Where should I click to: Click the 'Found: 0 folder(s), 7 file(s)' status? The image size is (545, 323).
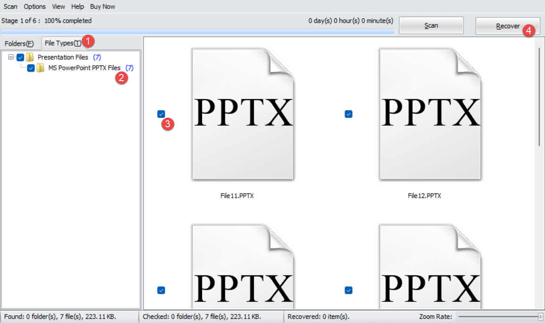coord(60,316)
